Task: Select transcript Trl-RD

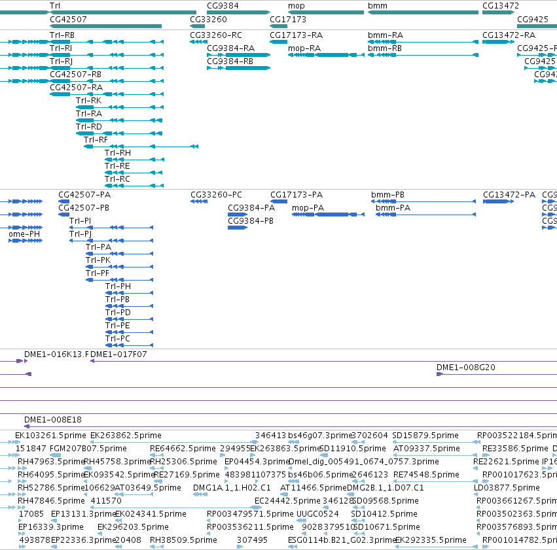Action: pos(89,127)
